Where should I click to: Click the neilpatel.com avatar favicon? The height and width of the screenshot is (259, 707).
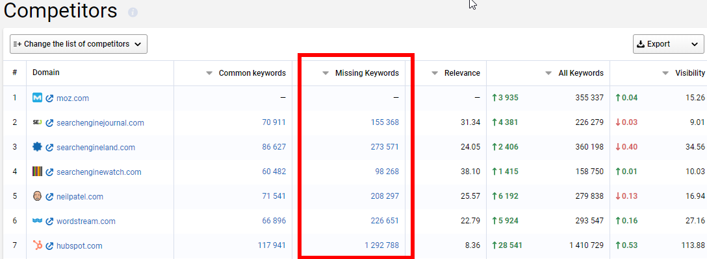click(x=37, y=196)
